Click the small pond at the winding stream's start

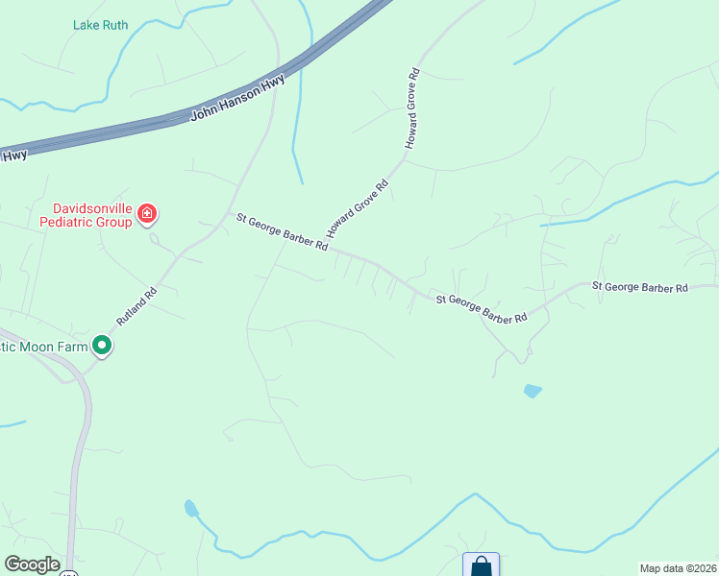(190, 508)
